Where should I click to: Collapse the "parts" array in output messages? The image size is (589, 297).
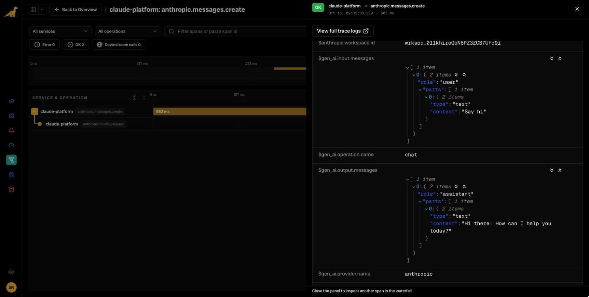420,202
